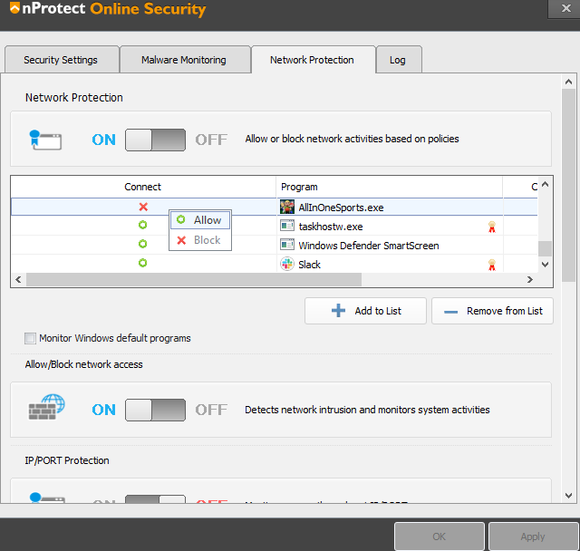Switch to the Malware Monitoring tab
This screenshot has height=551, width=580.
point(184,60)
